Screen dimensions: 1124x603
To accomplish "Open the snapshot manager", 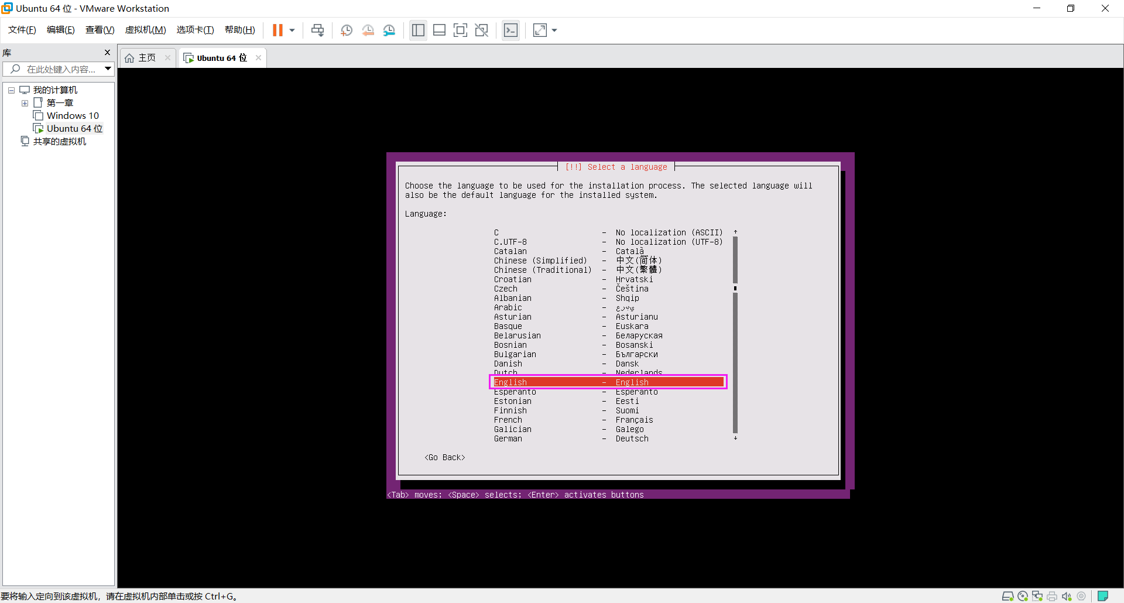I will pyautogui.click(x=389, y=30).
